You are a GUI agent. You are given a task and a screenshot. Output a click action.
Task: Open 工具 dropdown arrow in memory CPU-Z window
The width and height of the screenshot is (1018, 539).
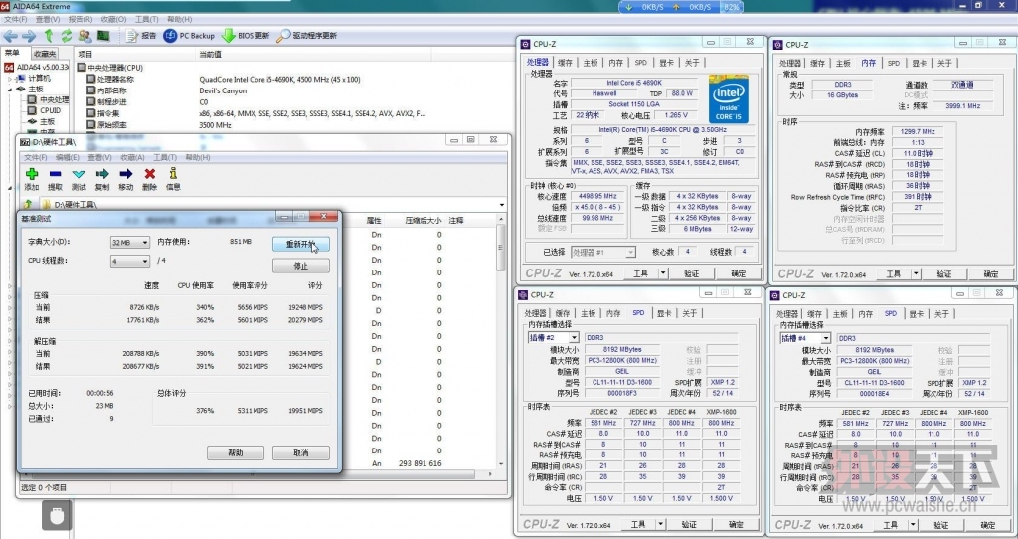pos(916,274)
